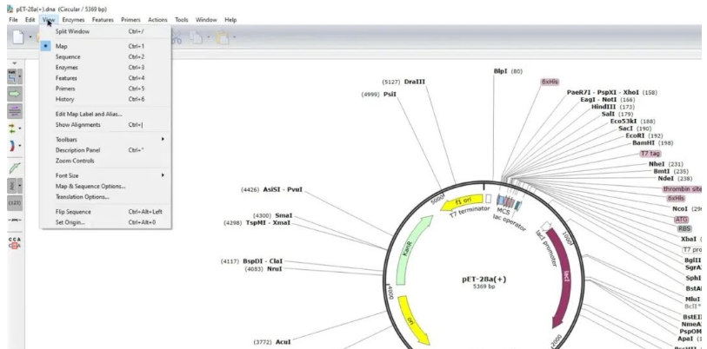707x349 pixels.
Task: Click the green feather icon in side toolbar
Action: (x=15, y=168)
